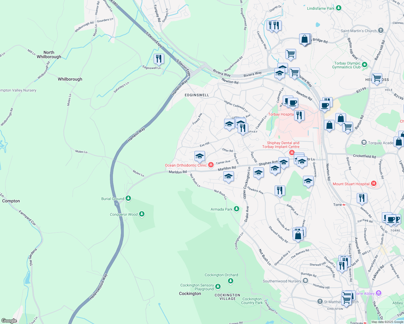The image size is (404, 324).
Task: Open the shopping cart marker near Barton Rd
Action: coord(348,127)
